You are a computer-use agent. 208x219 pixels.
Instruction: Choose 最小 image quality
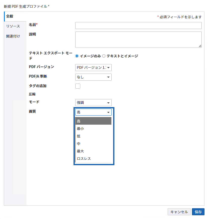(93, 128)
